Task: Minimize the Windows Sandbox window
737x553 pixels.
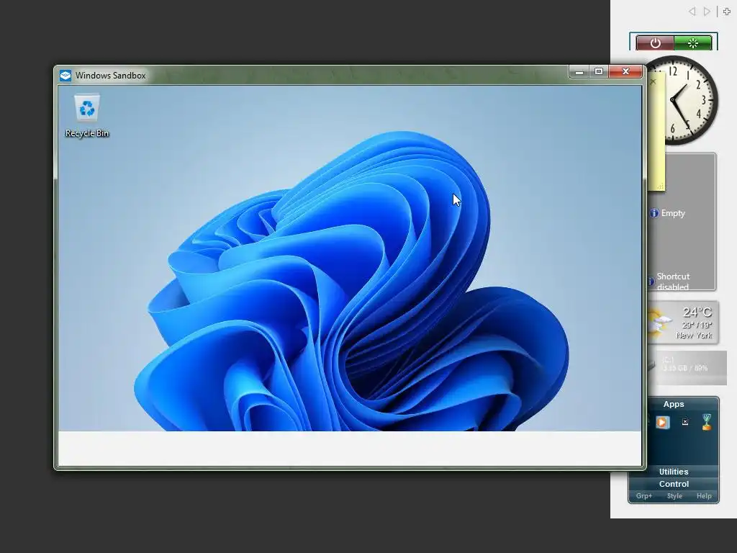Action: 579,71
